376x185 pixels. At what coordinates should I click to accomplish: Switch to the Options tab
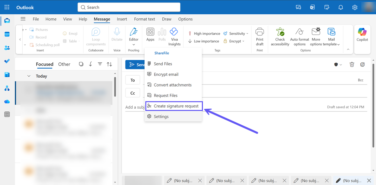[x=185, y=19]
